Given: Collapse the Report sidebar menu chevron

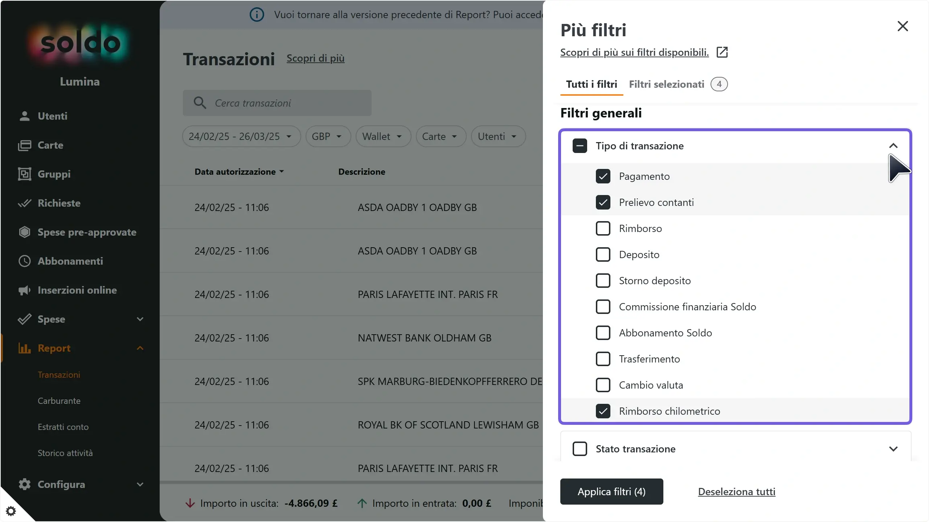Looking at the screenshot, I should [140, 348].
